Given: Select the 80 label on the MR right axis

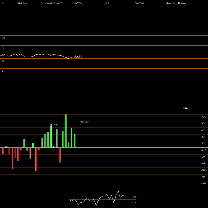Looking at the screenshot, I should coord(203,124).
